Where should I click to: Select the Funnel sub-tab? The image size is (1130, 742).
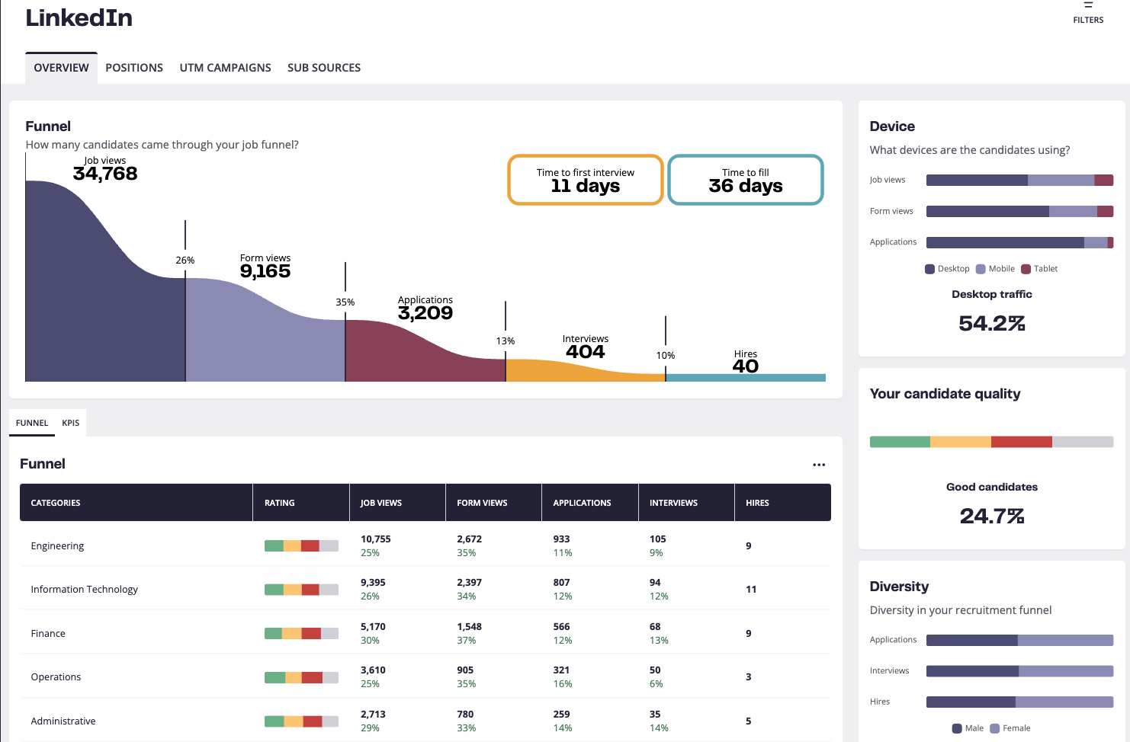32,423
